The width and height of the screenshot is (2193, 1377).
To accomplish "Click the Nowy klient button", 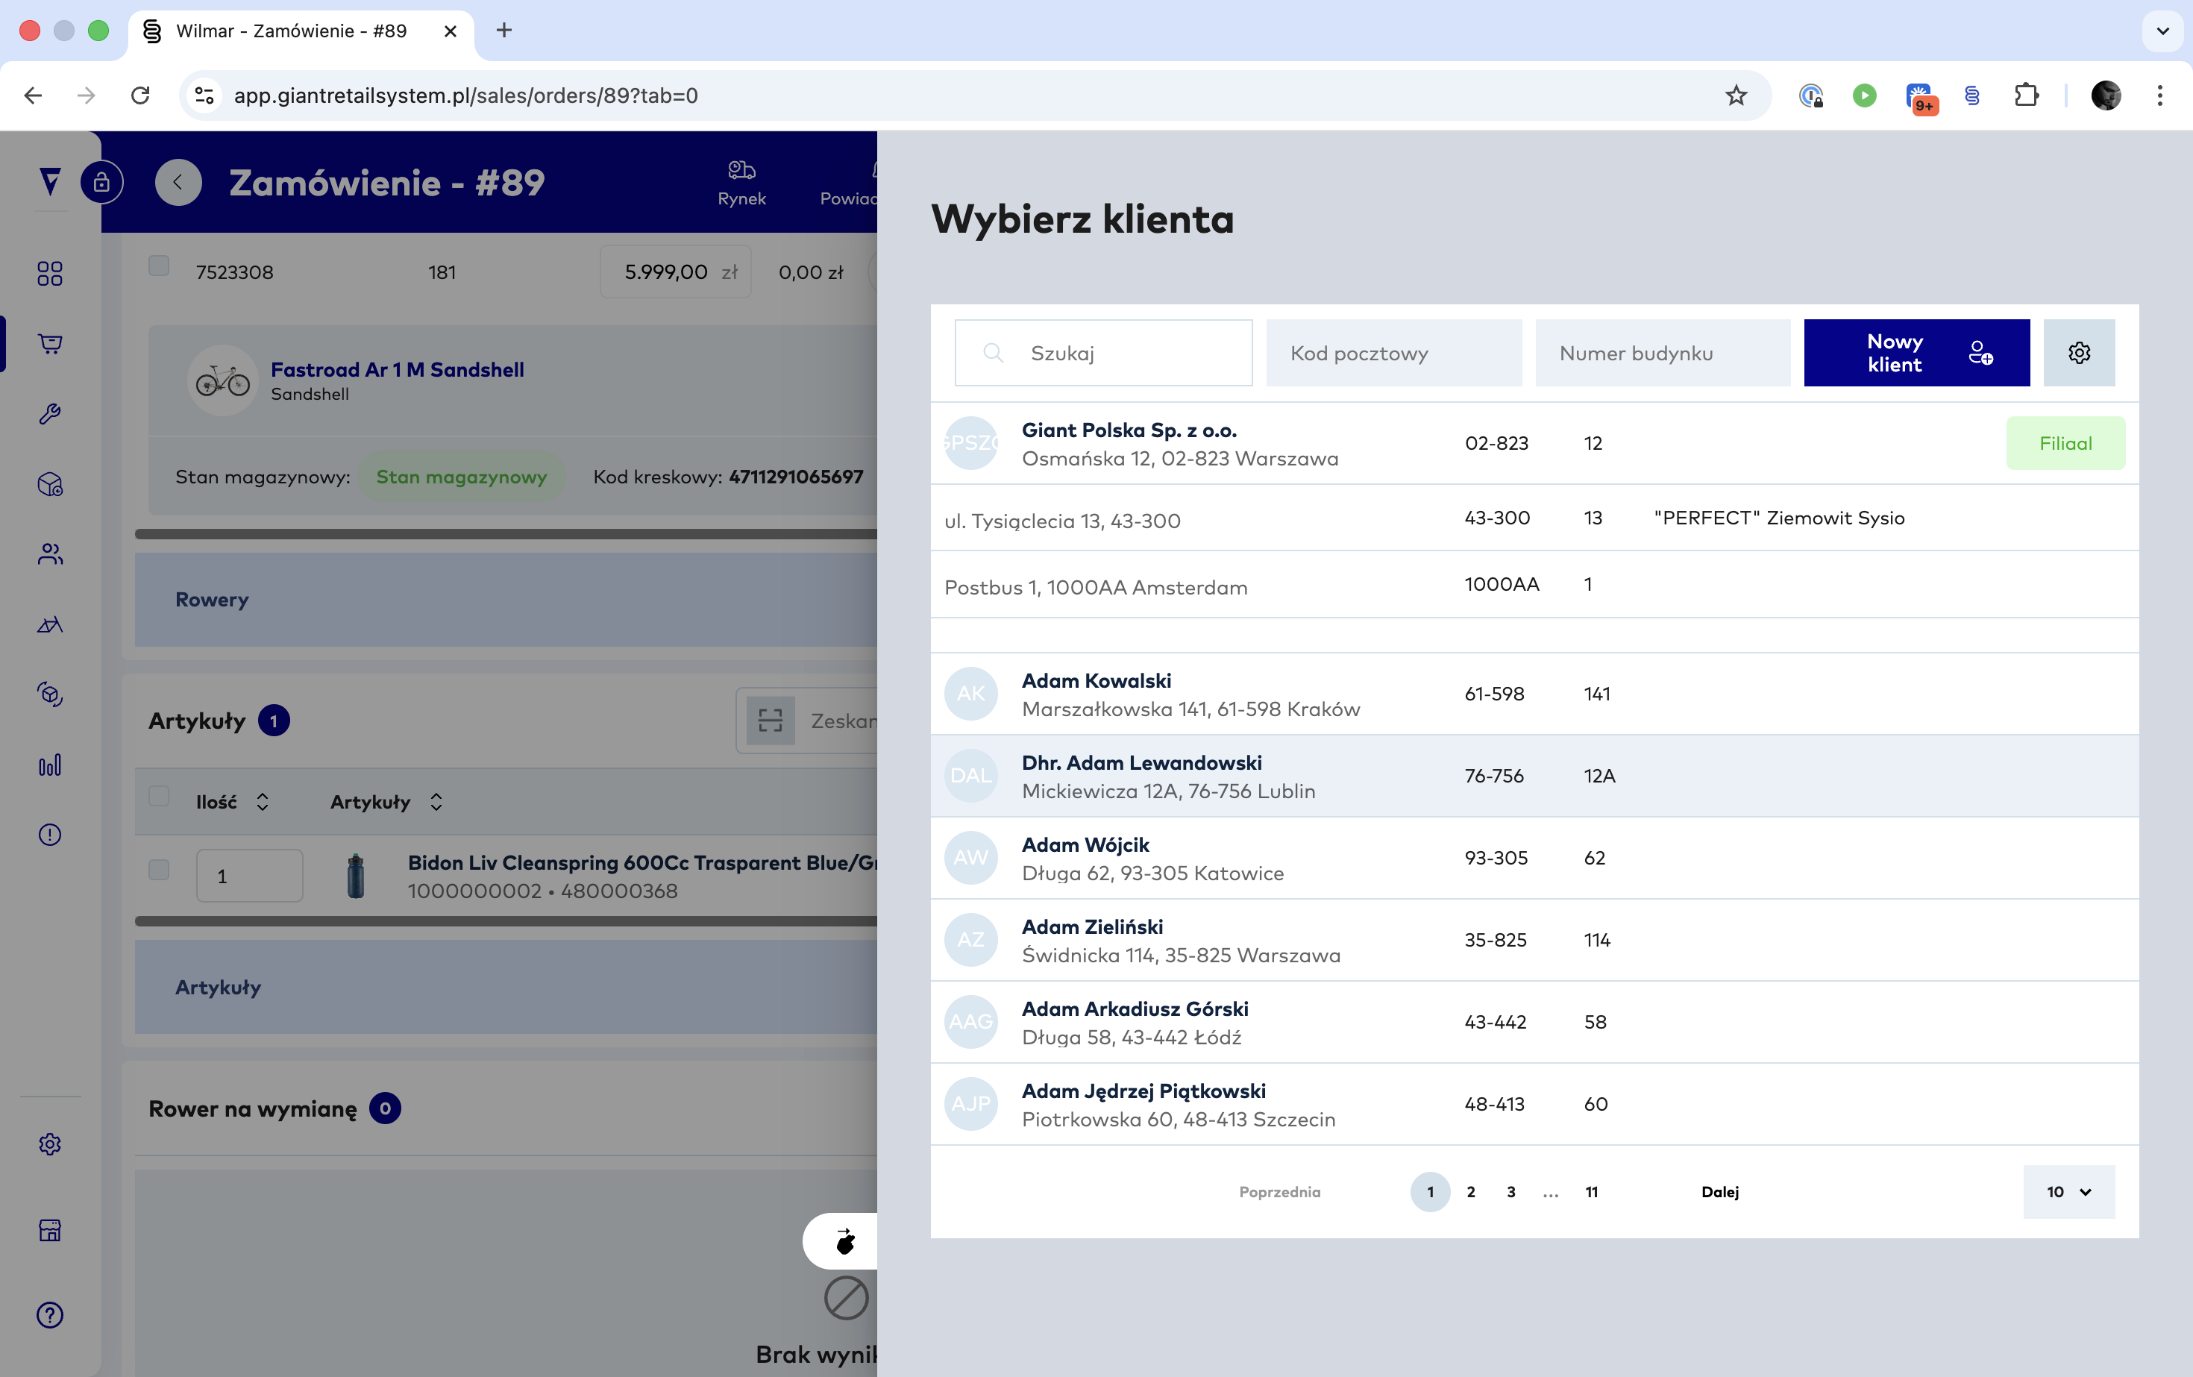I will pos(1916,352).
